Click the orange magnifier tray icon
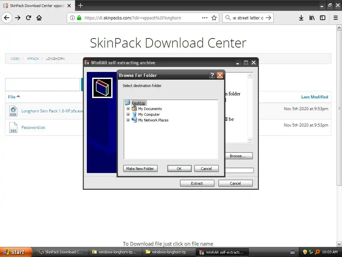The width and height of the screenshot is (342, 257). tap(317, 252)
